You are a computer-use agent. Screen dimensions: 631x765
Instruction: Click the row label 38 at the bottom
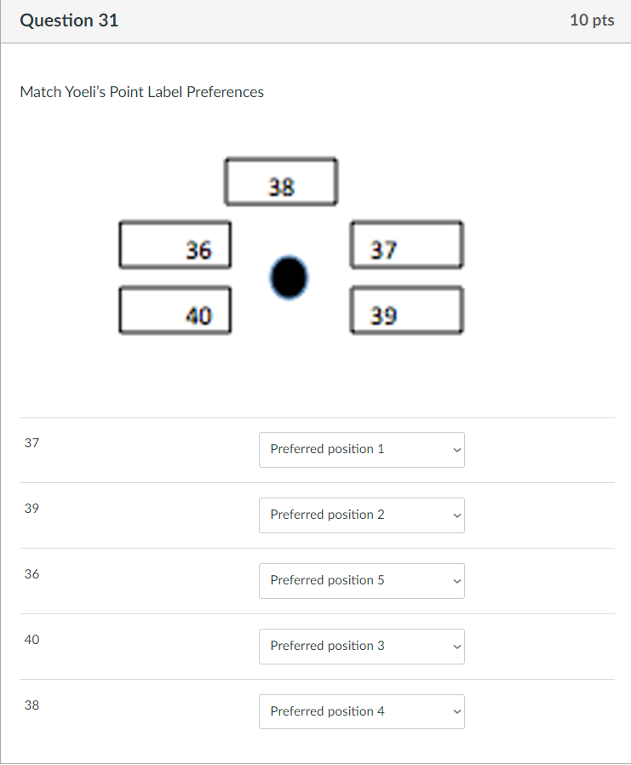click(32, 705)
